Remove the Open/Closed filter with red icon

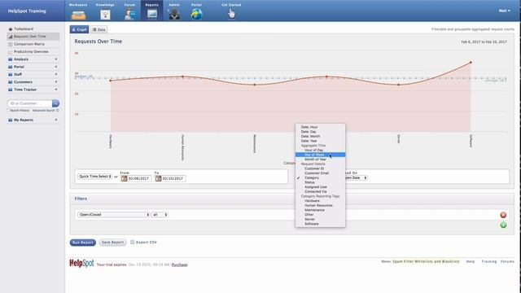(503, 215)
